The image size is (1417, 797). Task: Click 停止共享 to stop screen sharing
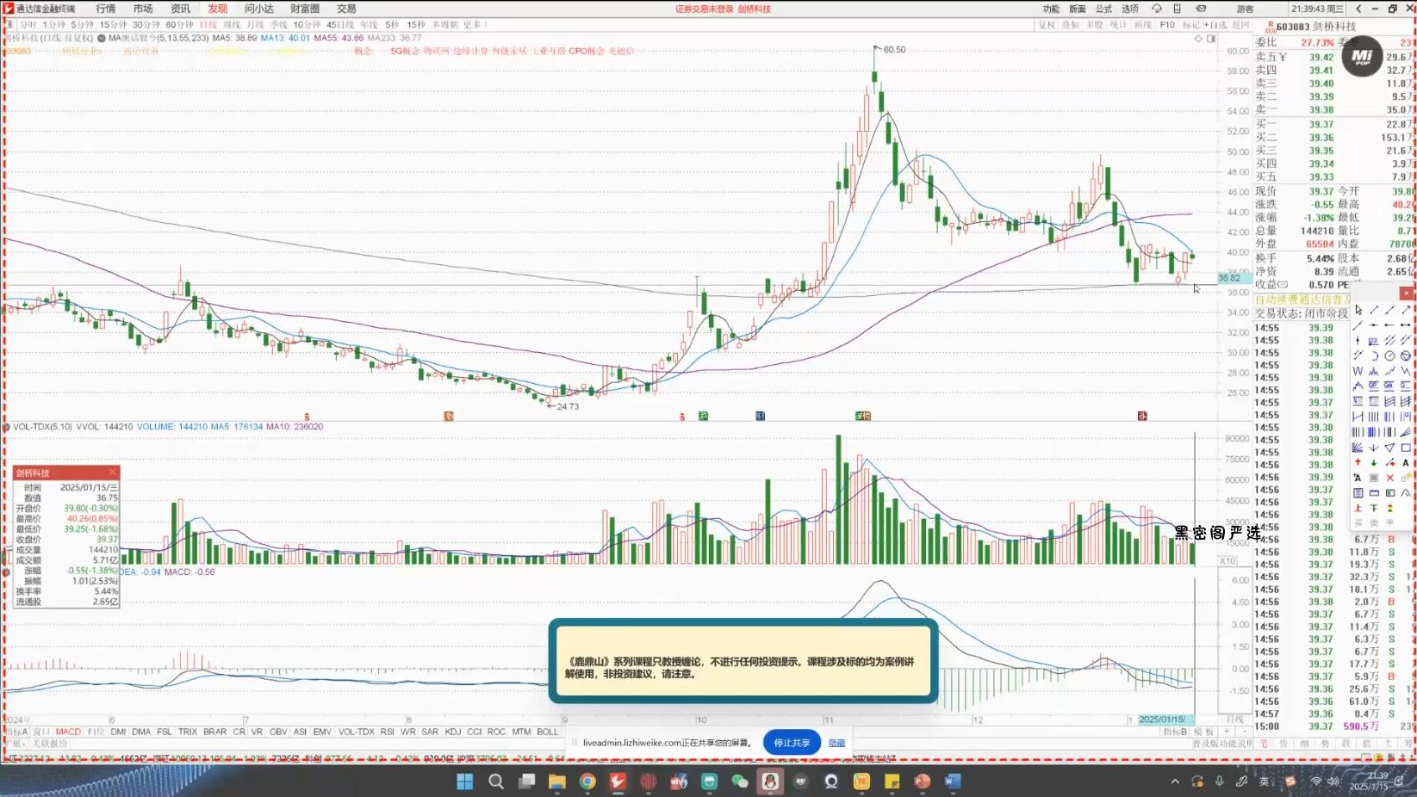pyautogui.click(x=791, y=743)
